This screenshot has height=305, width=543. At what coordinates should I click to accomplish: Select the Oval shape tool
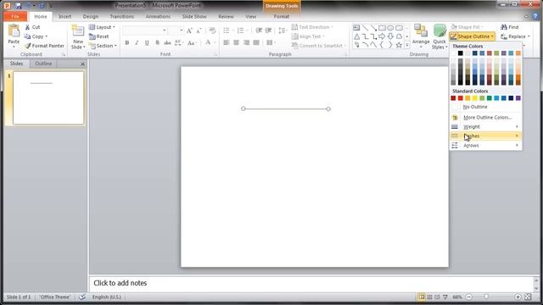pos(390,28)
